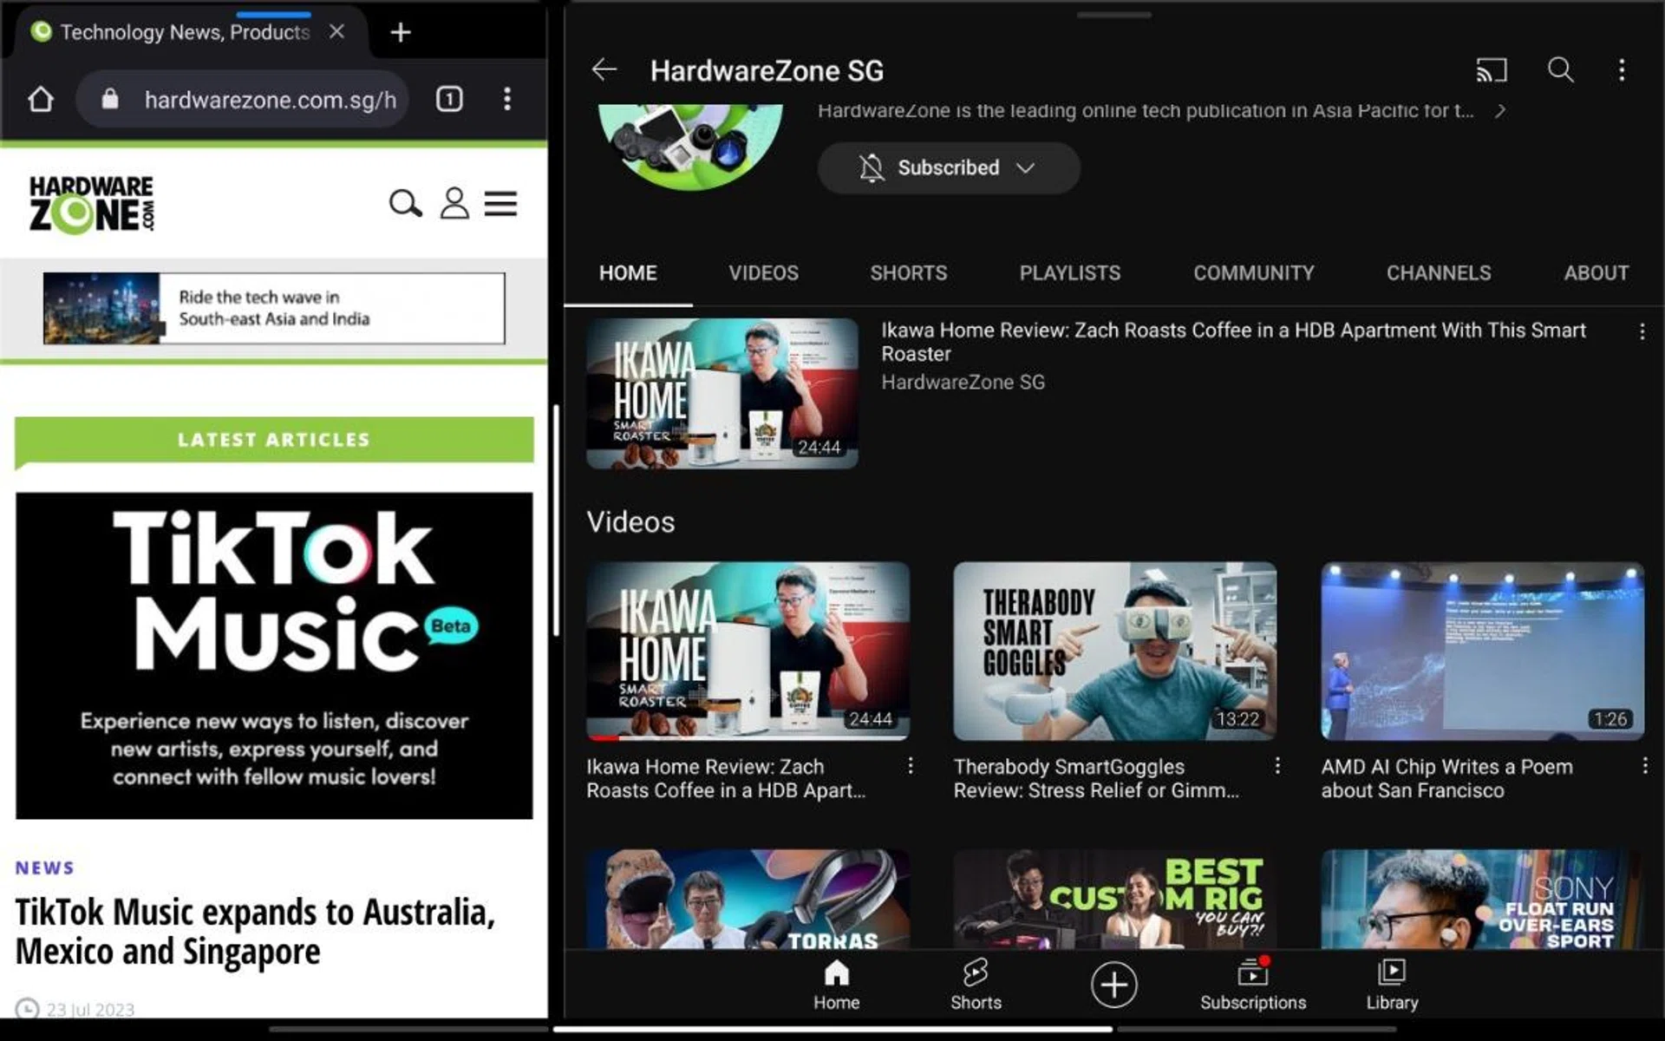Open the Library tab in YouTube's bottom bar
The width and height of the screenshot is (1665, 1041).
(x=1391, y=984)
